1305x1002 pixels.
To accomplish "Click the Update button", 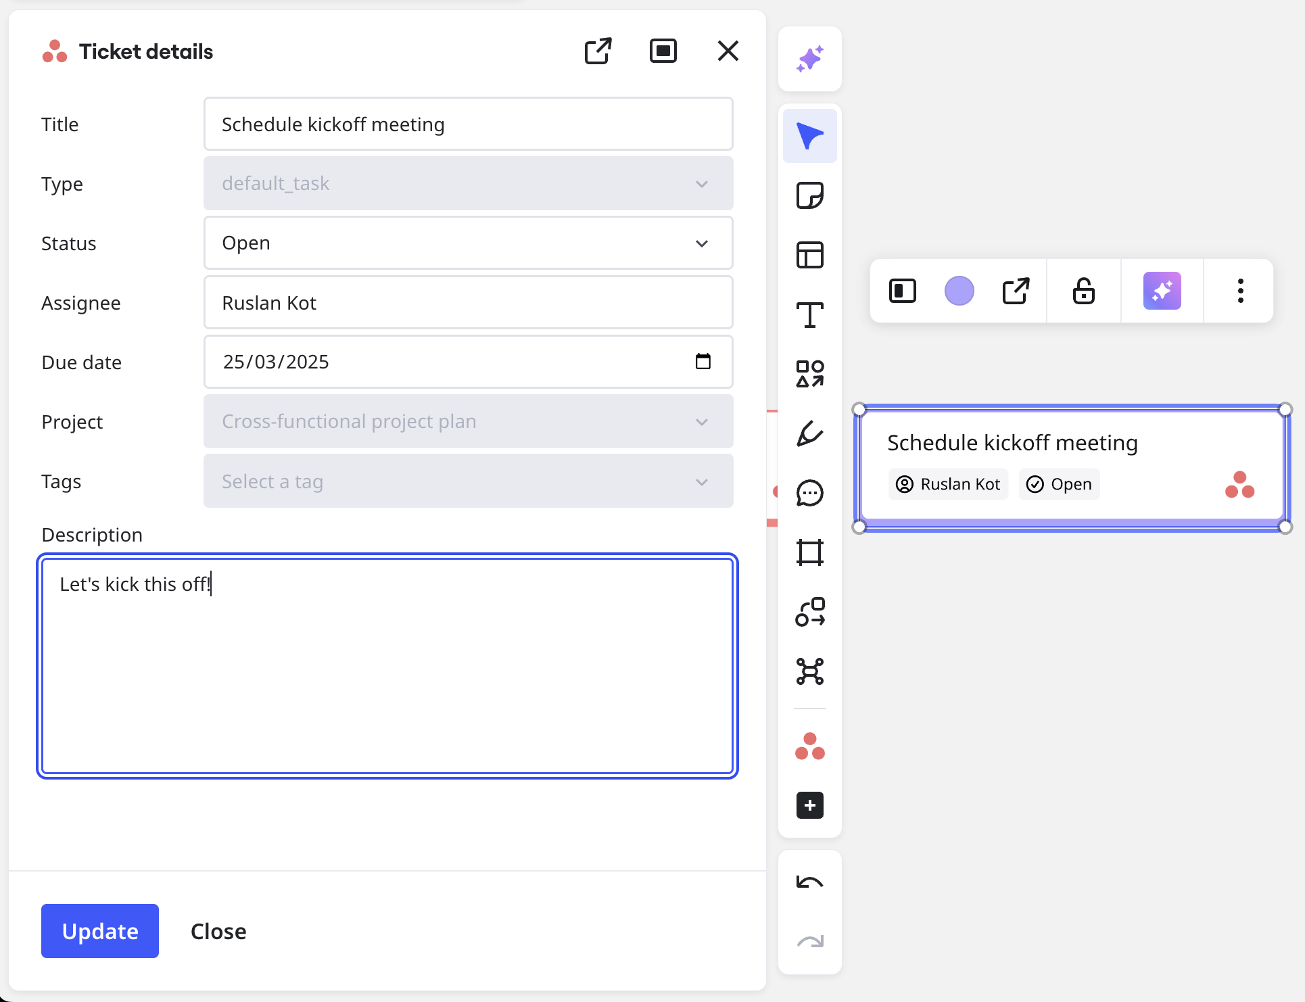I will click(100, 930).
